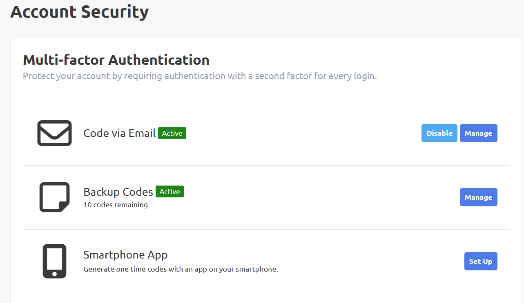Click the Active badge beside Code via Email
This screenshot has height=303, width=524.
pos(172,133)
